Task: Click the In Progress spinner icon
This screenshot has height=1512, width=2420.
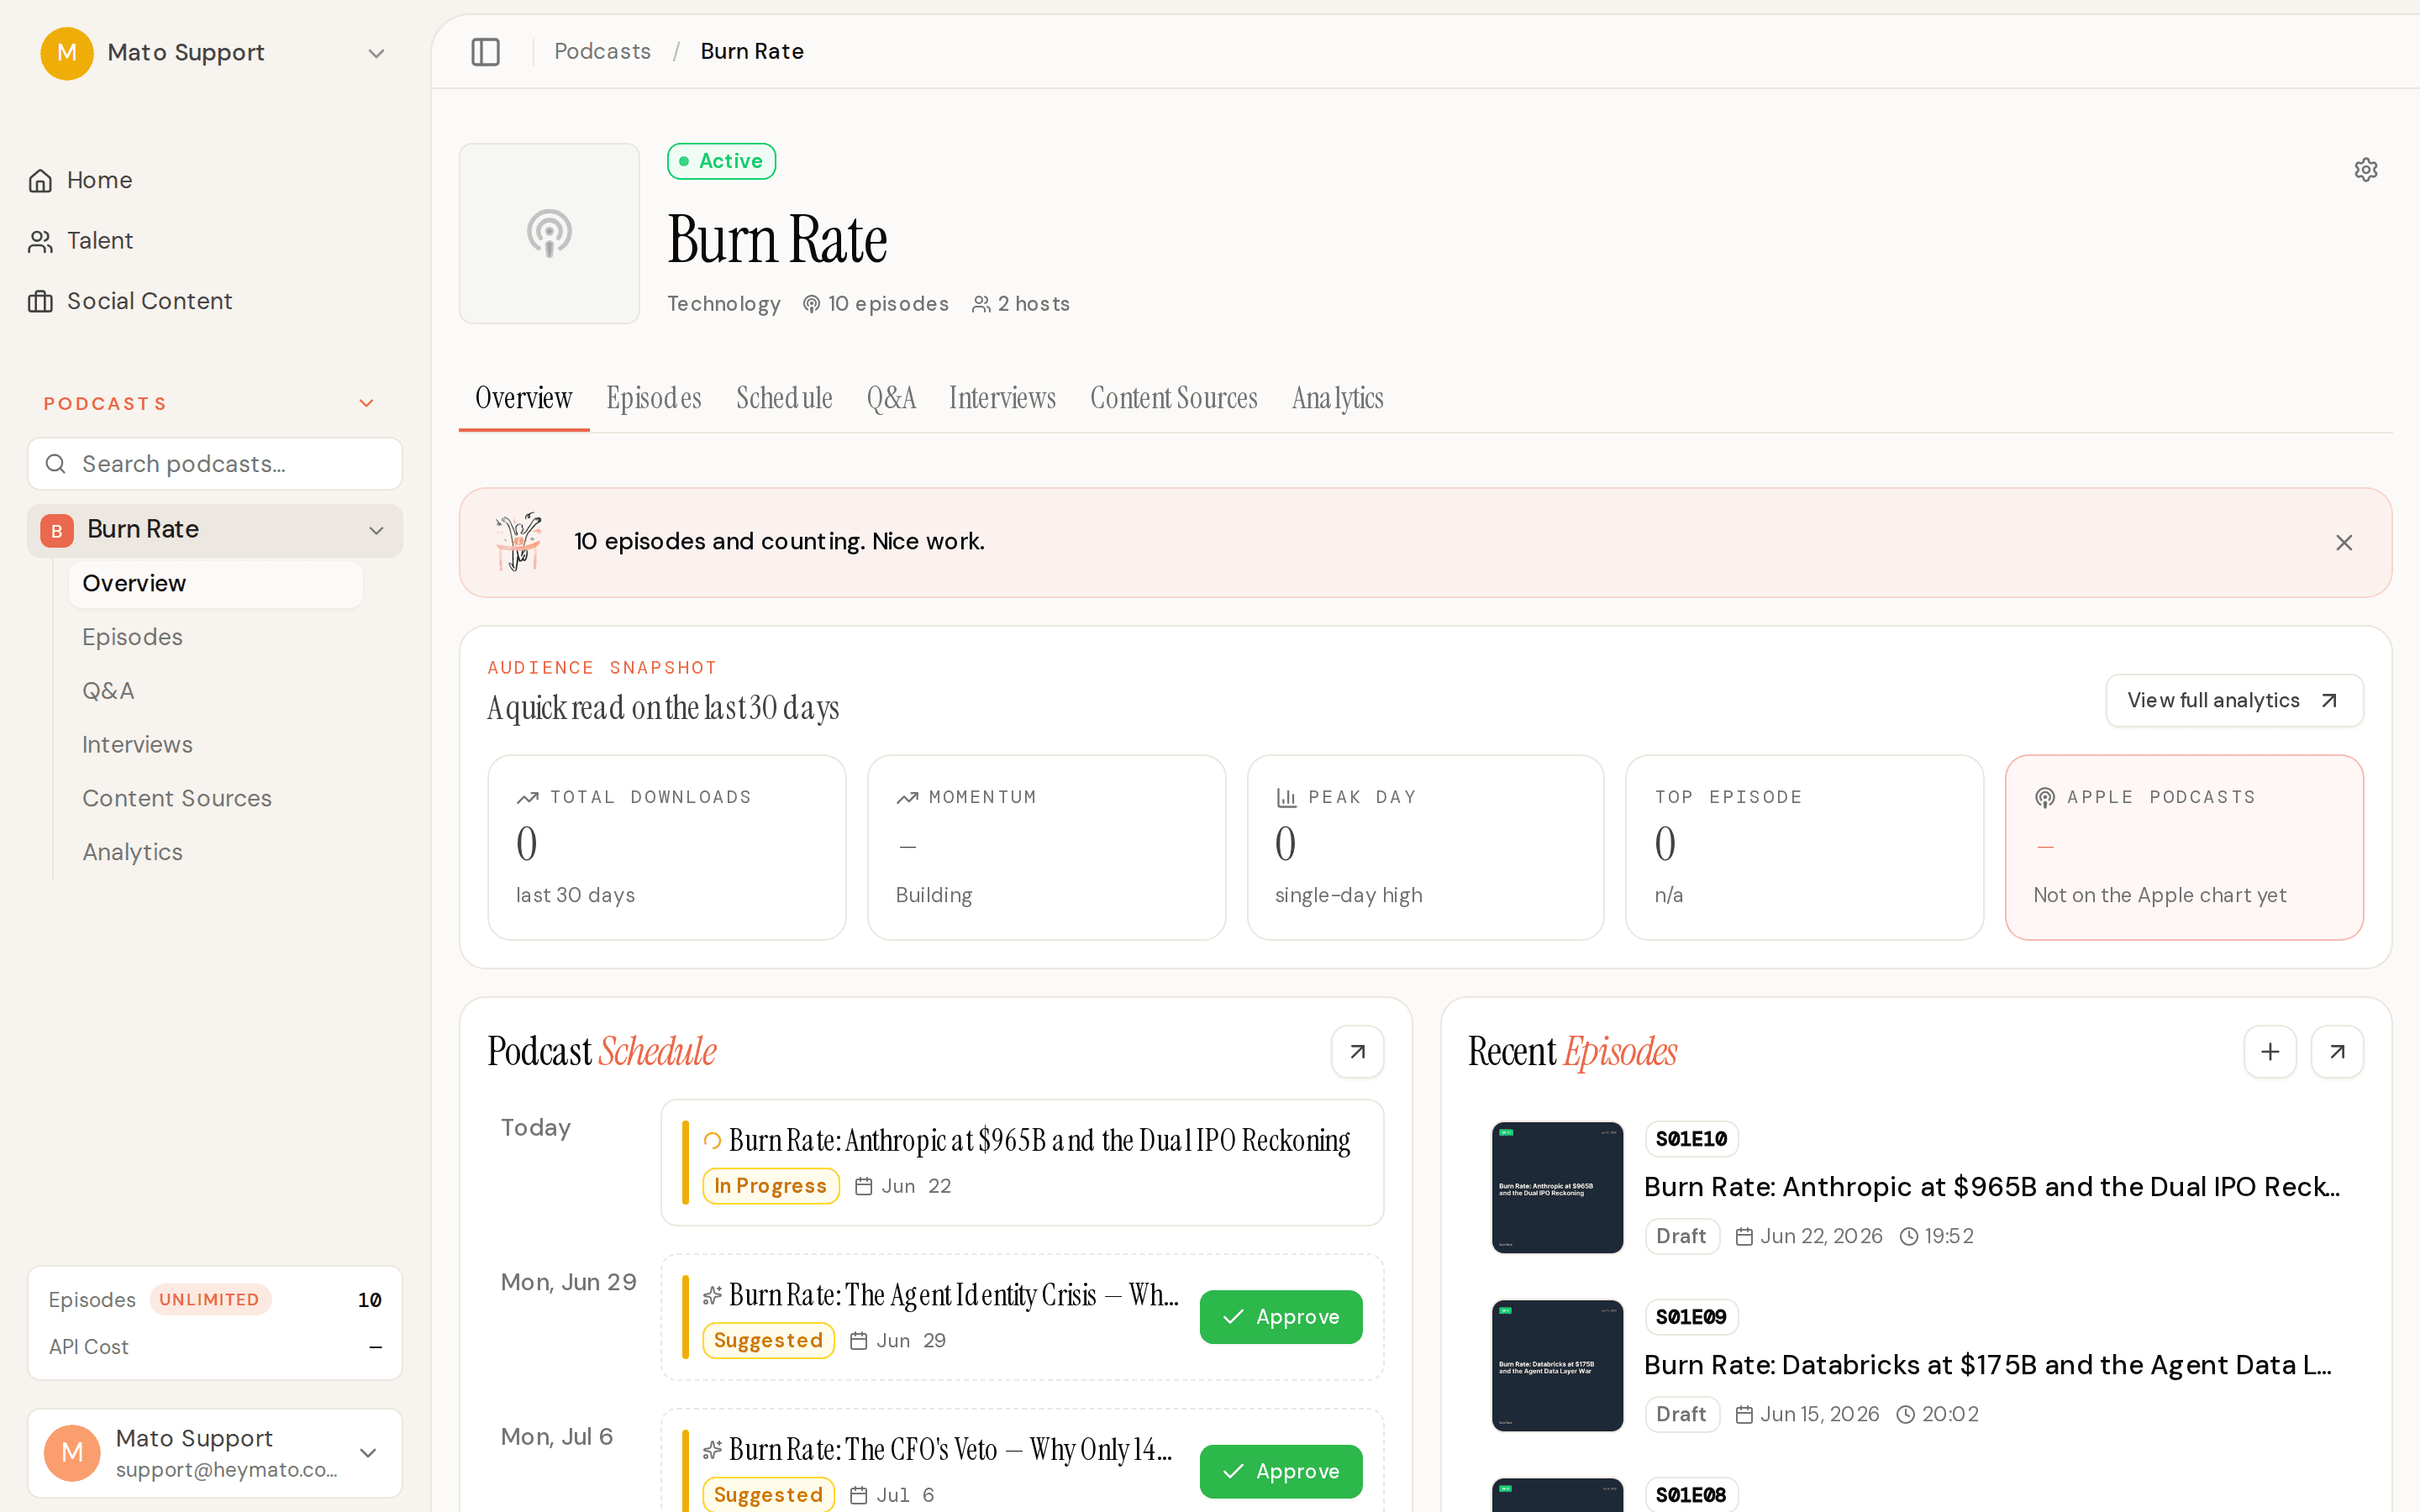Action: click(x=712, y=1140)
